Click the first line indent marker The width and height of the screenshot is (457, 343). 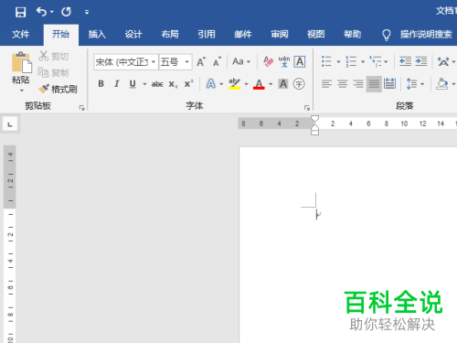click(x=314, y=119)
